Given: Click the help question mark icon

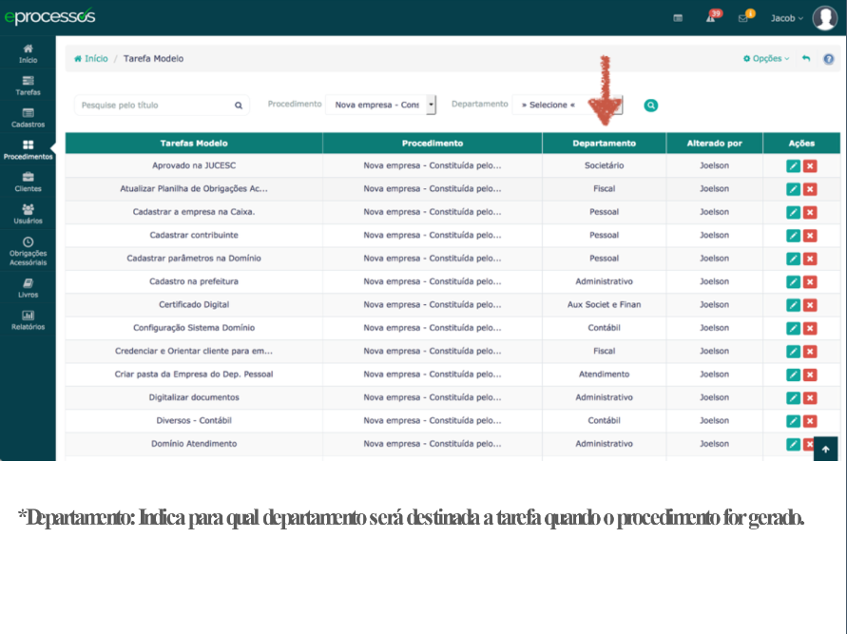Looking at the screenshot, I should pos(828,59).
